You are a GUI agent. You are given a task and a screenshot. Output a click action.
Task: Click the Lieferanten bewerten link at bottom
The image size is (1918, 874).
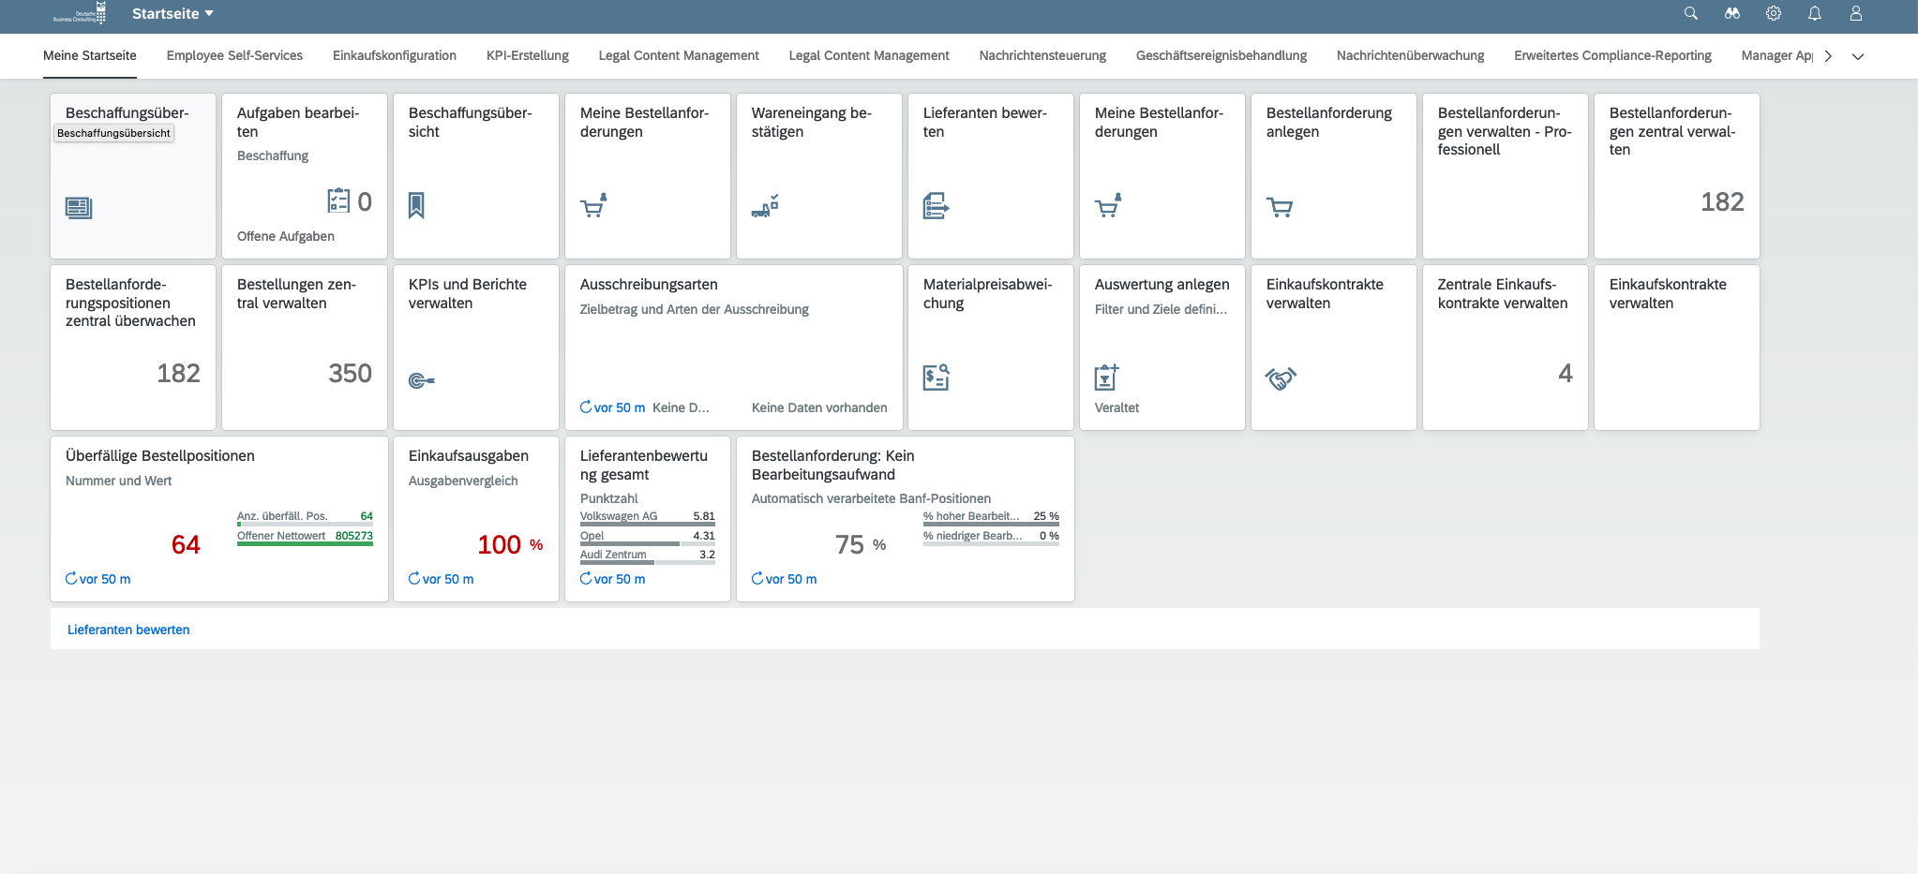coord(128,630)
